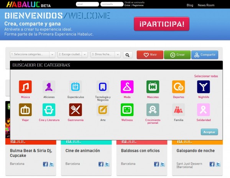Select the Música category icon
The height and width of the screenshot is (178, 230).
click(x=25, y=87)
